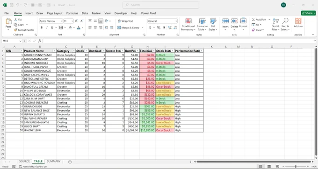Click Merge & Centre button
Viewport: 318px width, 169px height.
tap(129, 28)
